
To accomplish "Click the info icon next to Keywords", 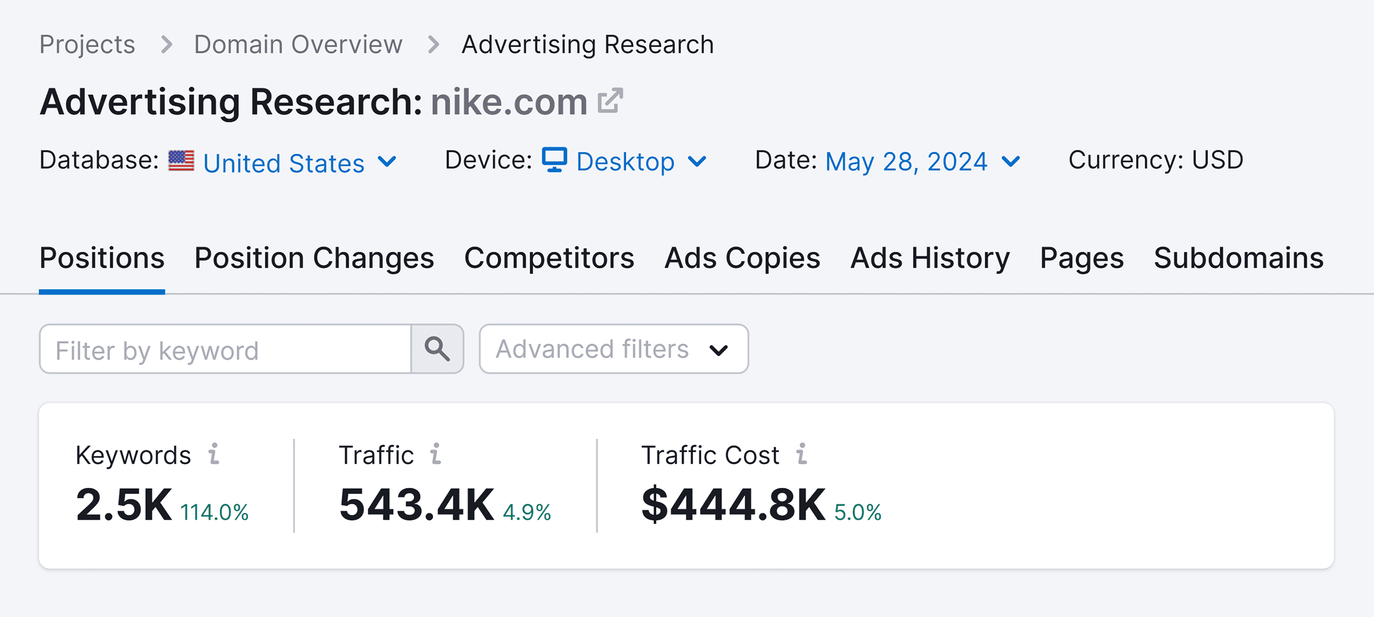I will pyautogui.click(x=214, y=455).
